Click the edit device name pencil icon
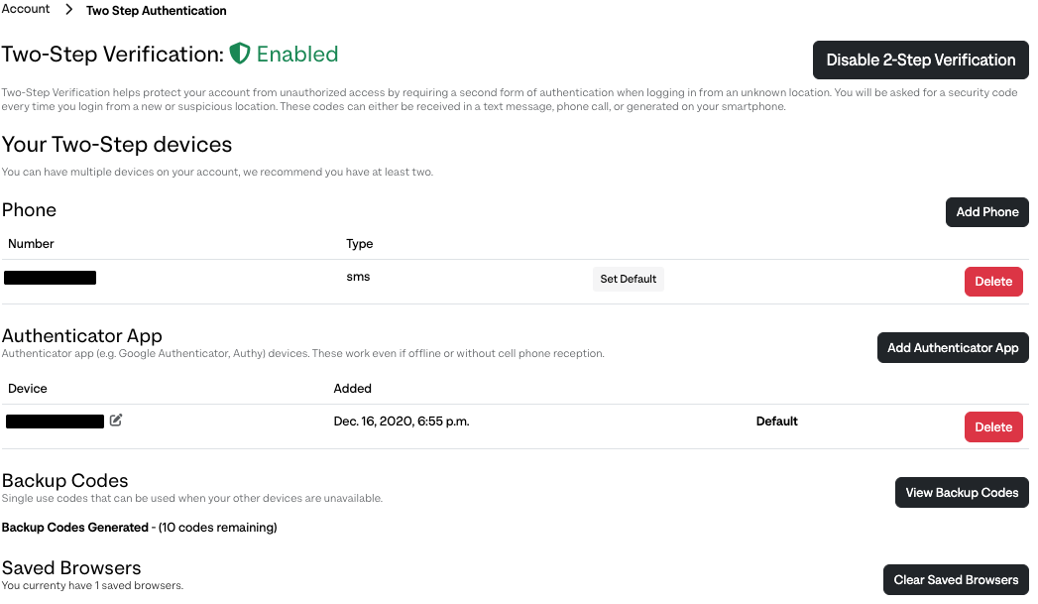The width and height of the screenshot is (1038, 604). (x=116, y=420)
